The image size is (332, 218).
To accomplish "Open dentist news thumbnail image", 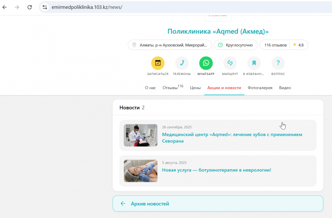I will (x=140, y=135).
